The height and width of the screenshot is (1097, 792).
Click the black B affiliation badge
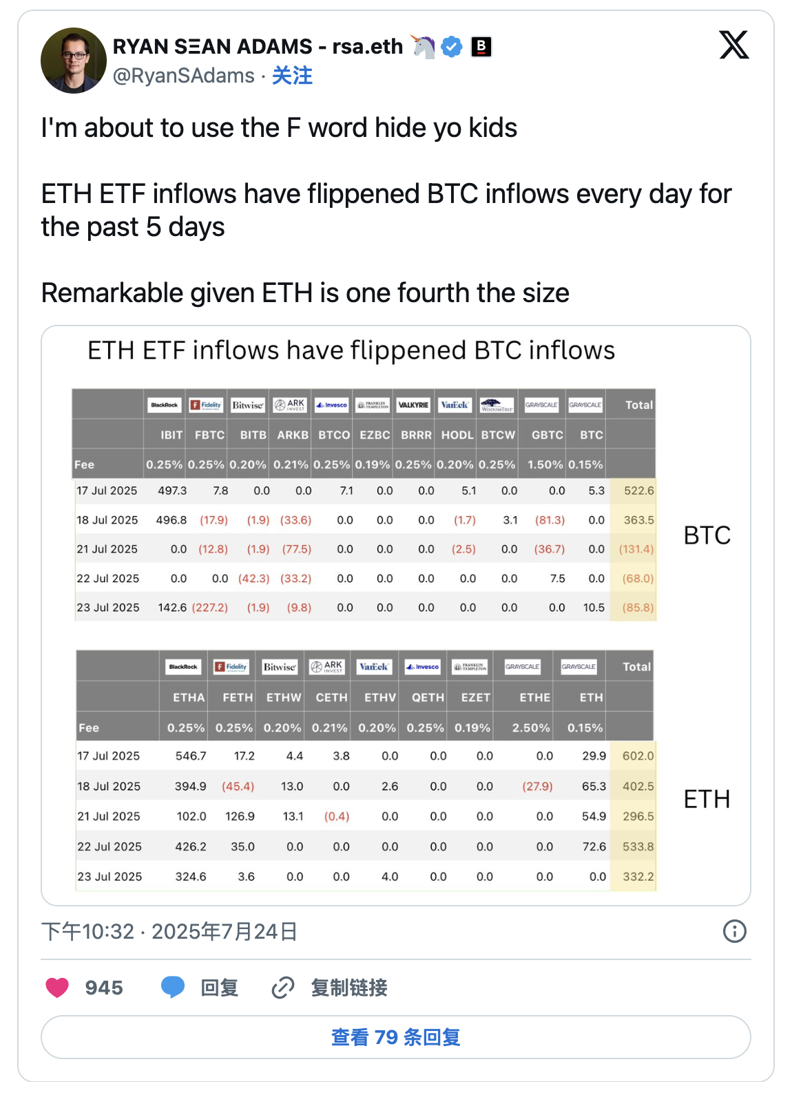[x=481, y=47]
